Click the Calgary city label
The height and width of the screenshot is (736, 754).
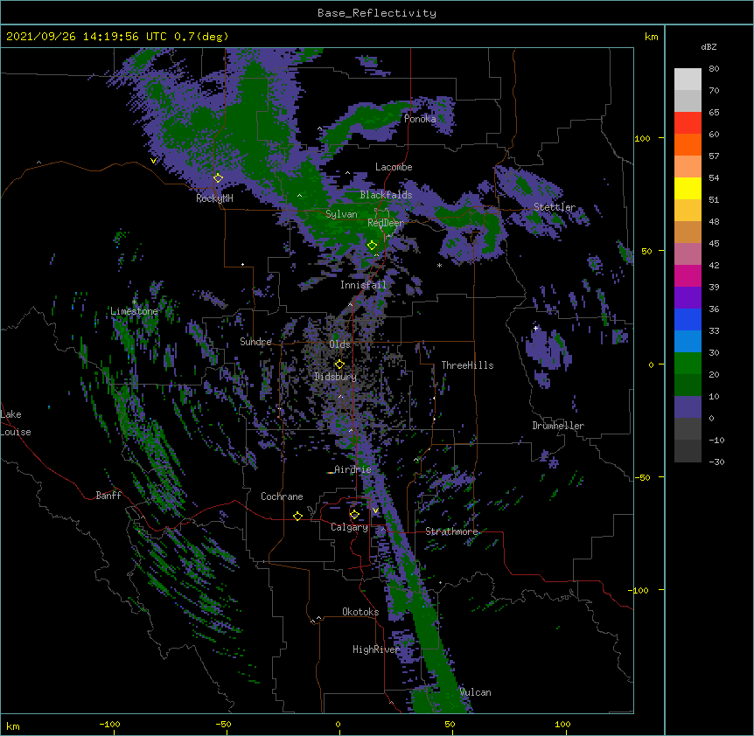pos(349,527)
